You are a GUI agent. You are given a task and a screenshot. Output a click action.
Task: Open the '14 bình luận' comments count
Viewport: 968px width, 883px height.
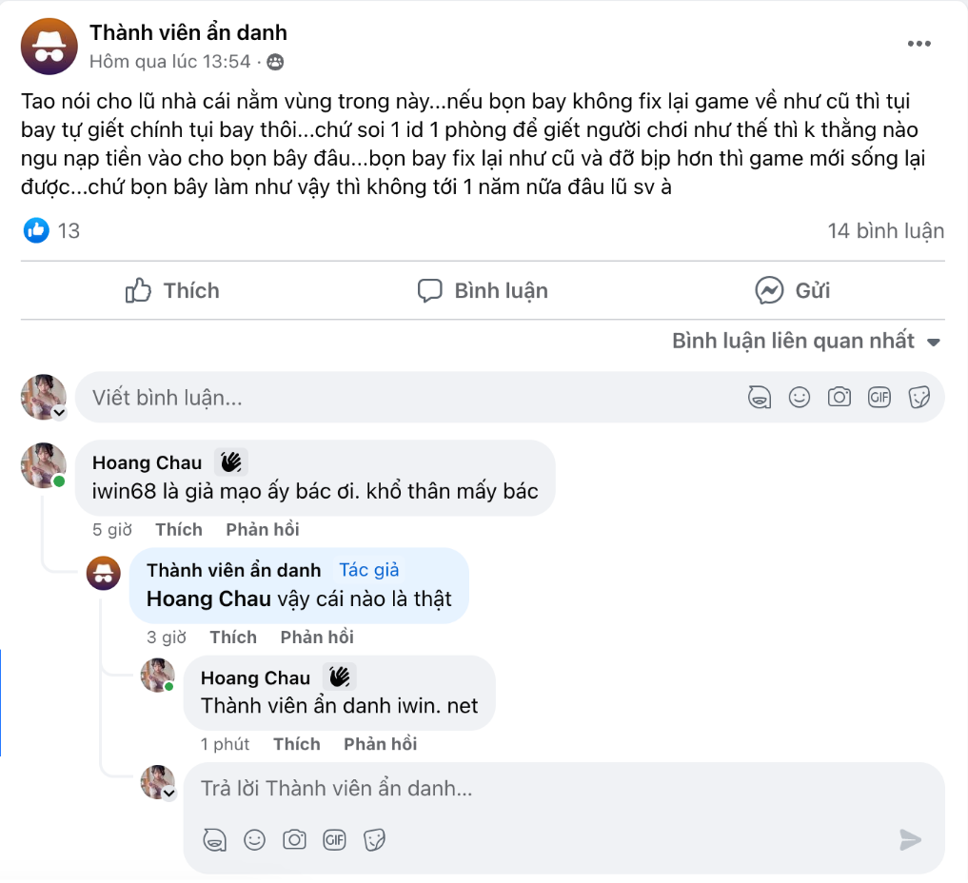tap(885, 230)
